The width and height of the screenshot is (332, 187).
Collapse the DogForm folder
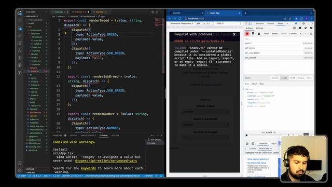tap(35, 33)
